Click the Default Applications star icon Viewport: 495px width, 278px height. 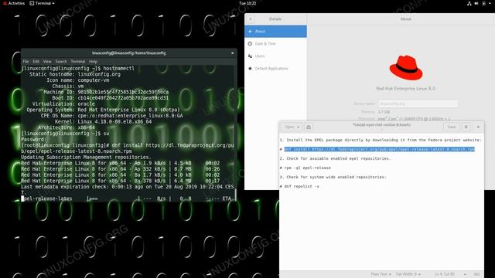tap(250, 69)
